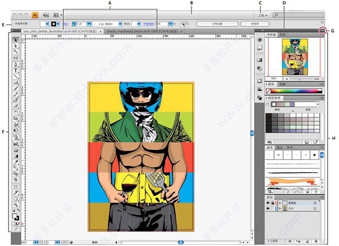Open the 2 pt brush definition dropdown
This screenshot has height=246, width=339.
[120, 24]
